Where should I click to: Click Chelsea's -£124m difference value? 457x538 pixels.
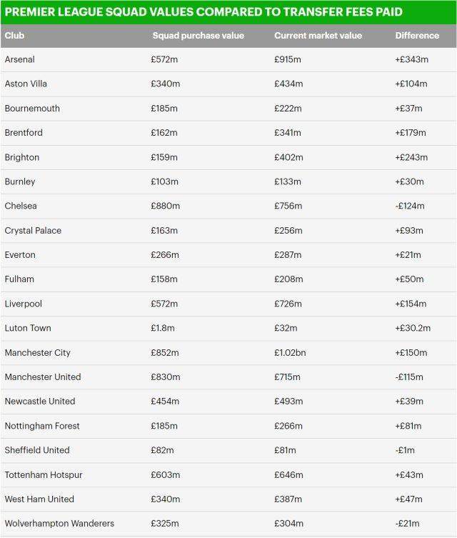coord(410,206)
